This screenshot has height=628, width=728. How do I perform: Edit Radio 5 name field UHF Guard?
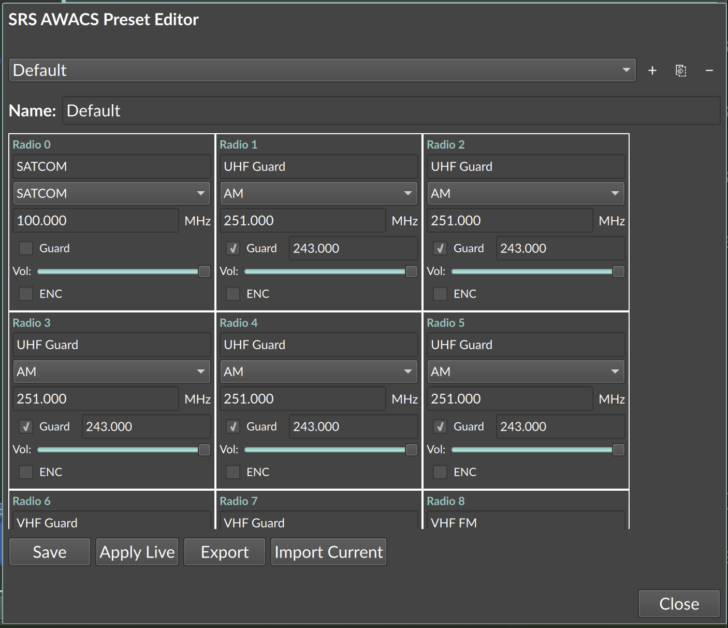[526, 345]
